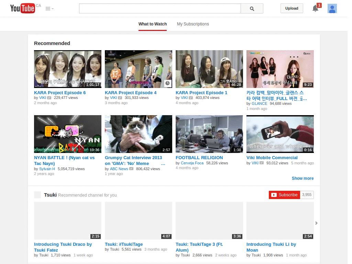The image size is (352, 264).
Task: Open KARA Project Episode 6 title link
Action: pos(60,93)
